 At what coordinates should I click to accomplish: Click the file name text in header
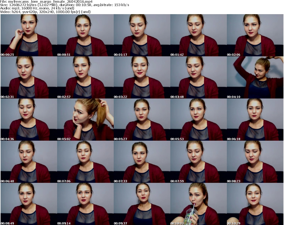pyautogui.click(x=46, y=2)
